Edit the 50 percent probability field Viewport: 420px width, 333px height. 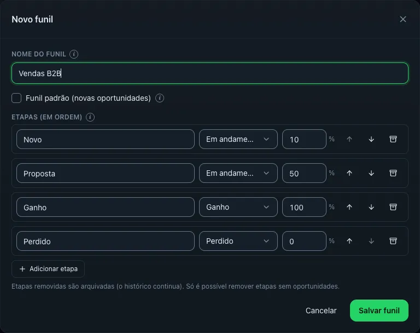pos(304,173)
